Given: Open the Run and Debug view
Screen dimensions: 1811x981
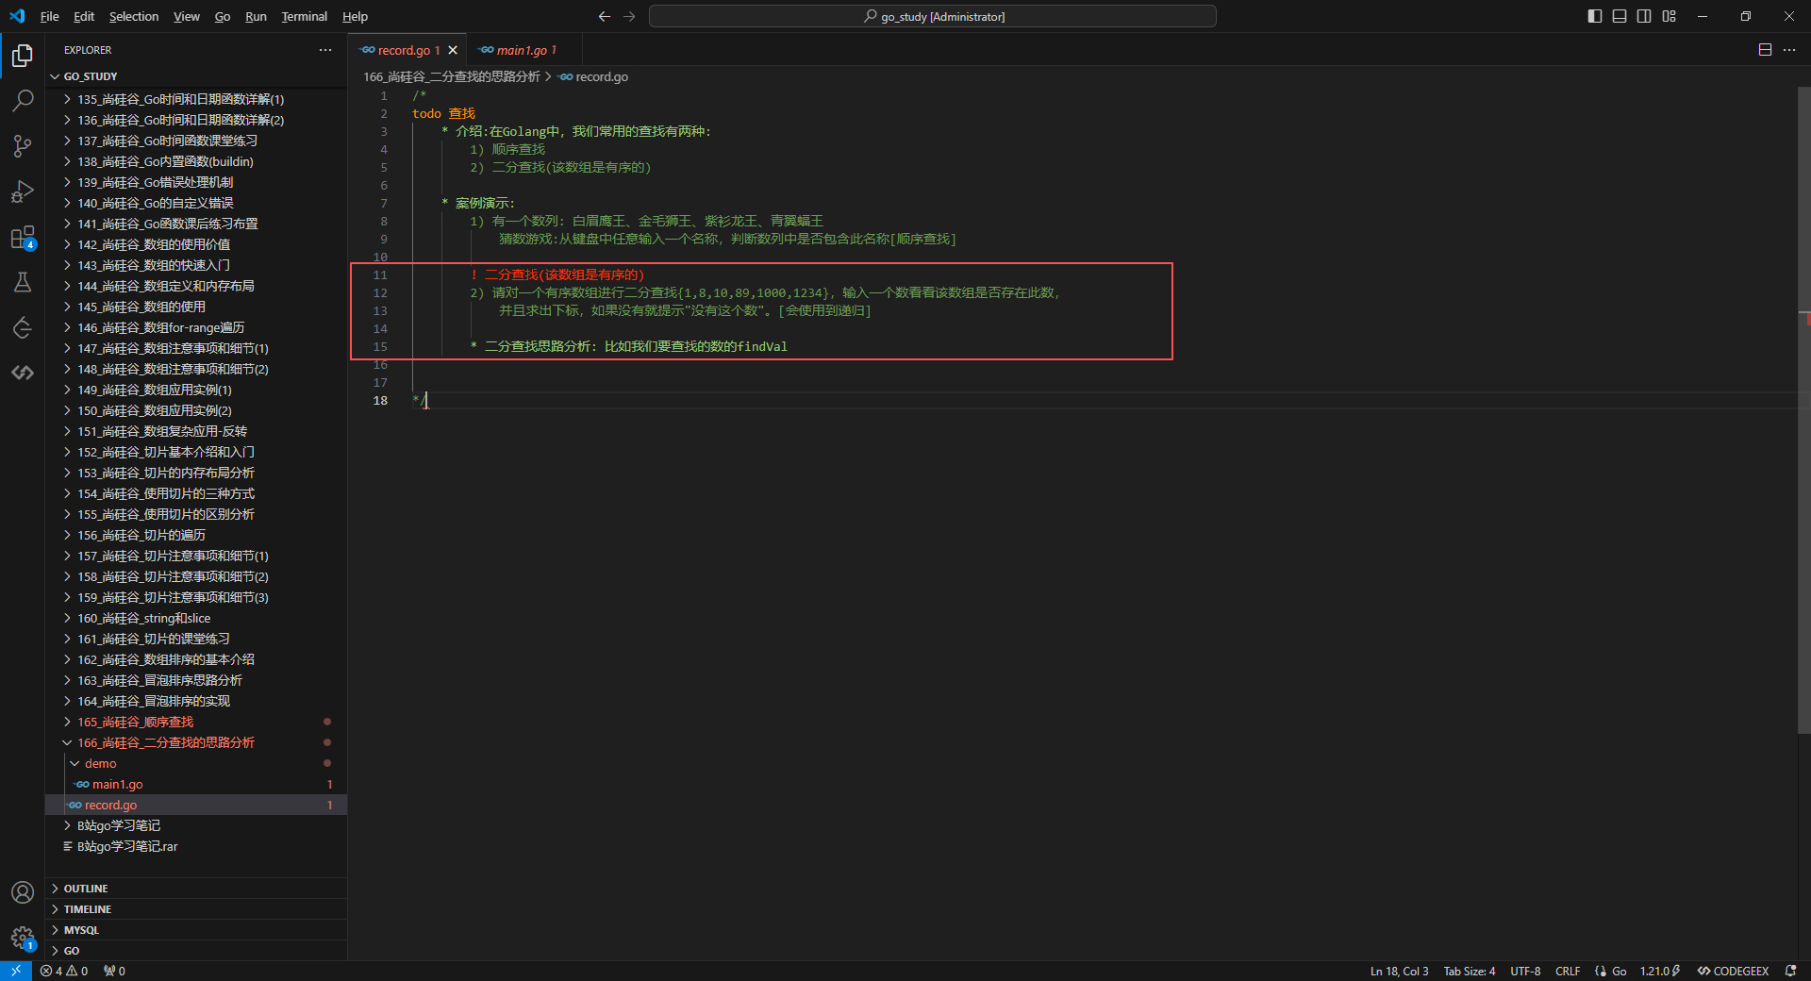Looking at the screenshot, I should tap(23, 191).
